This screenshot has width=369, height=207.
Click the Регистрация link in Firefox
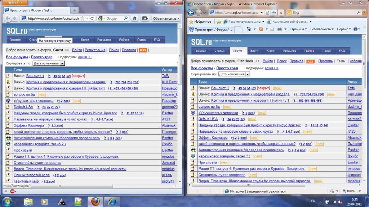(95, 50)
